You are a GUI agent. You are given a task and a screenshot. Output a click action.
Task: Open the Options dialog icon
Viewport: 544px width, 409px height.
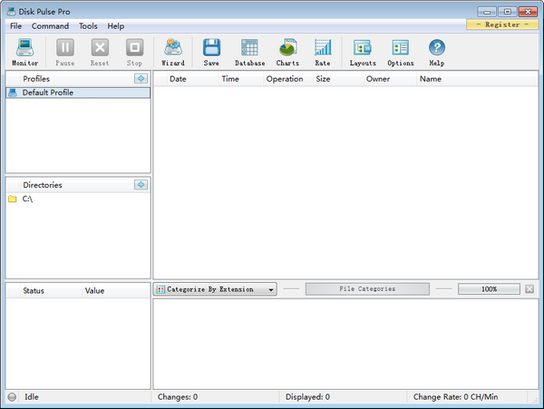(400, 52)
